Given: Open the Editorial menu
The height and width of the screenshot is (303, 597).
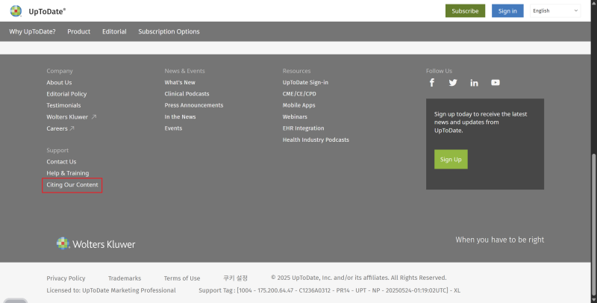Looking at the screenshot, I should (x=114, y=31).
